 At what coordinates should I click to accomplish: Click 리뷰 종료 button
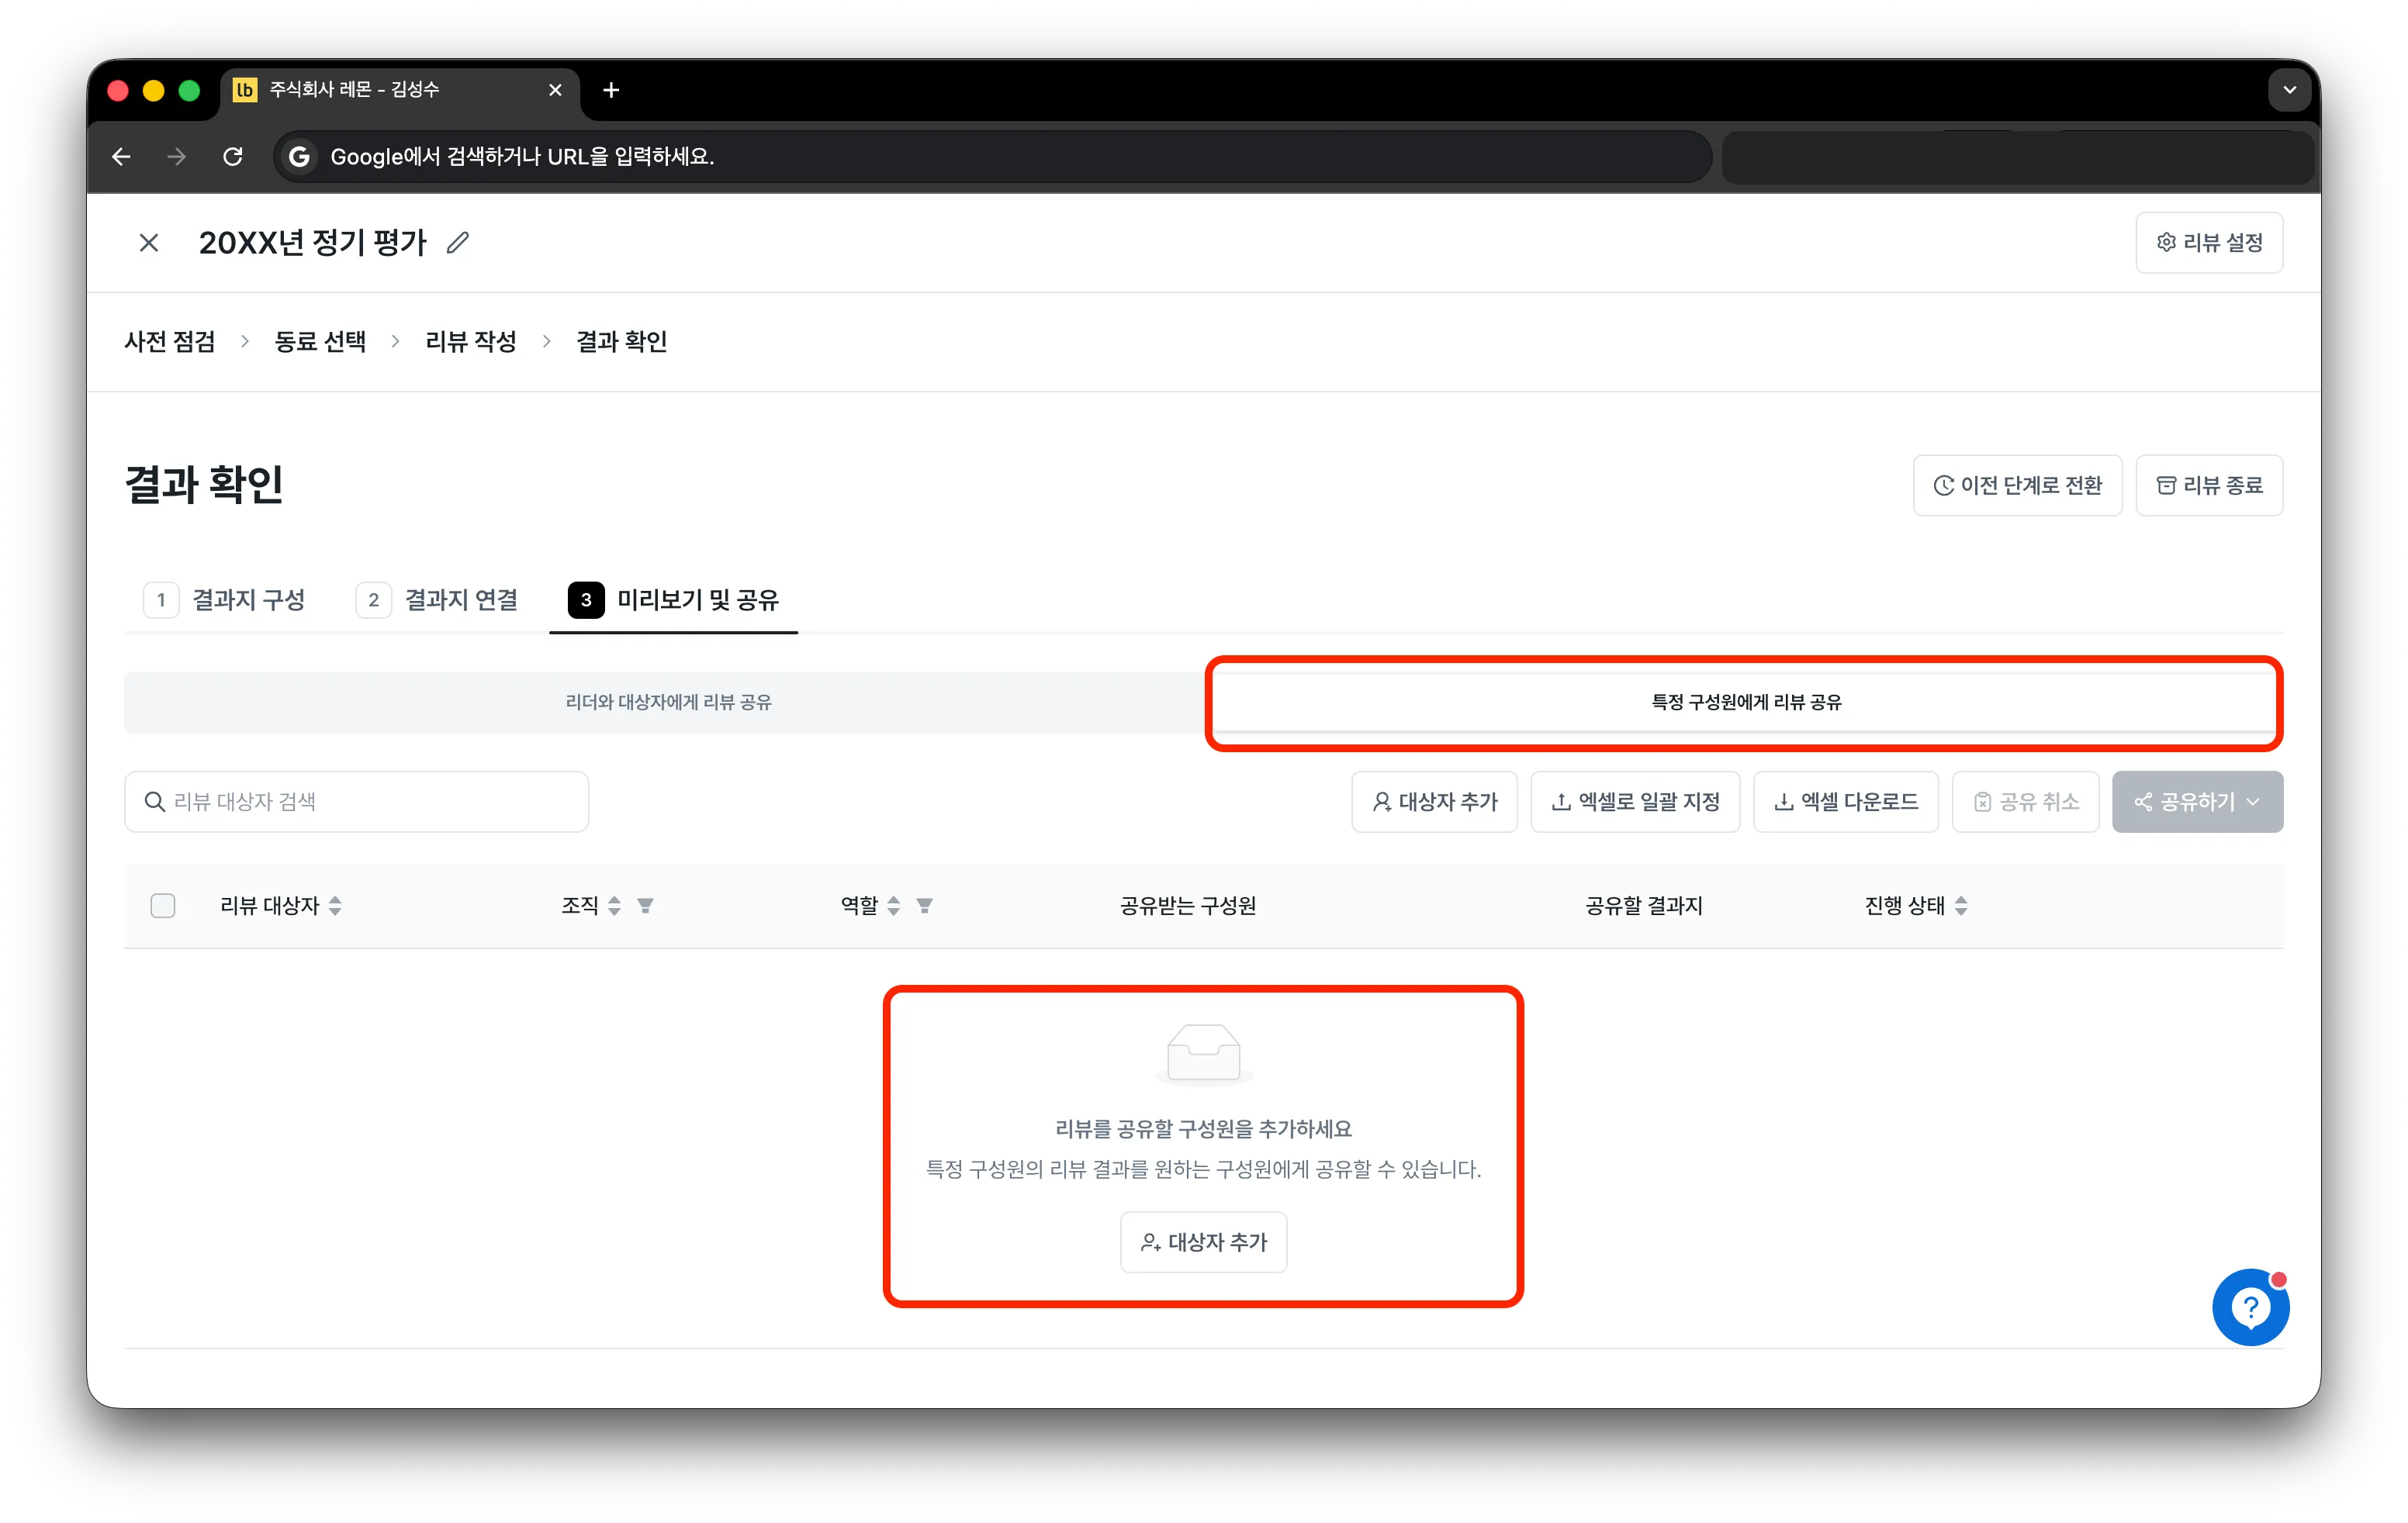(2208, 485)
